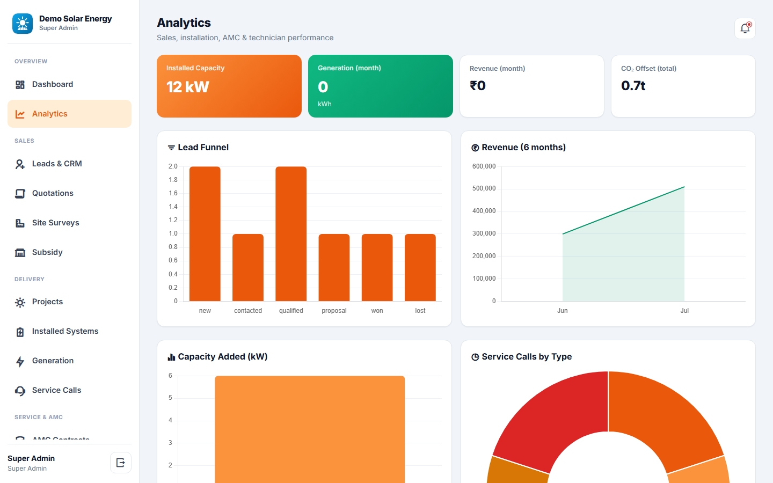The image size is (773, 483).
Task: Click the Revenue (6 months) title
Action: pyautogui.click(x=524, y=148)
